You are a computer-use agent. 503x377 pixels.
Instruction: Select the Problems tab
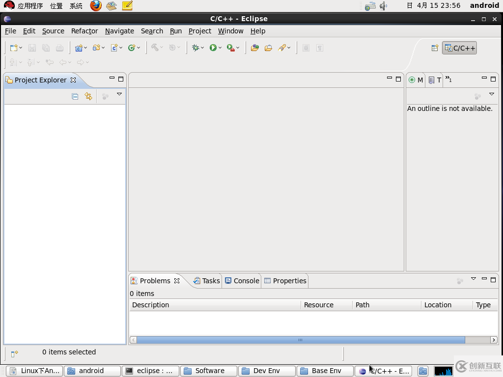pyautogui.click(x=155, y=281)
